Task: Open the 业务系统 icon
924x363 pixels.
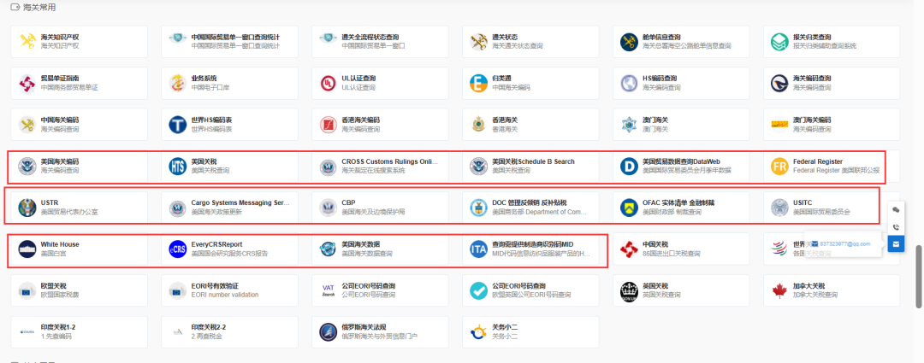Action: 177,83
